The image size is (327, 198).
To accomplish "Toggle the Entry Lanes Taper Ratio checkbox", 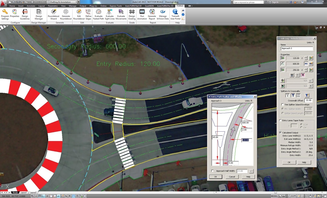I will pyautogui.click(x=280, y=121).
